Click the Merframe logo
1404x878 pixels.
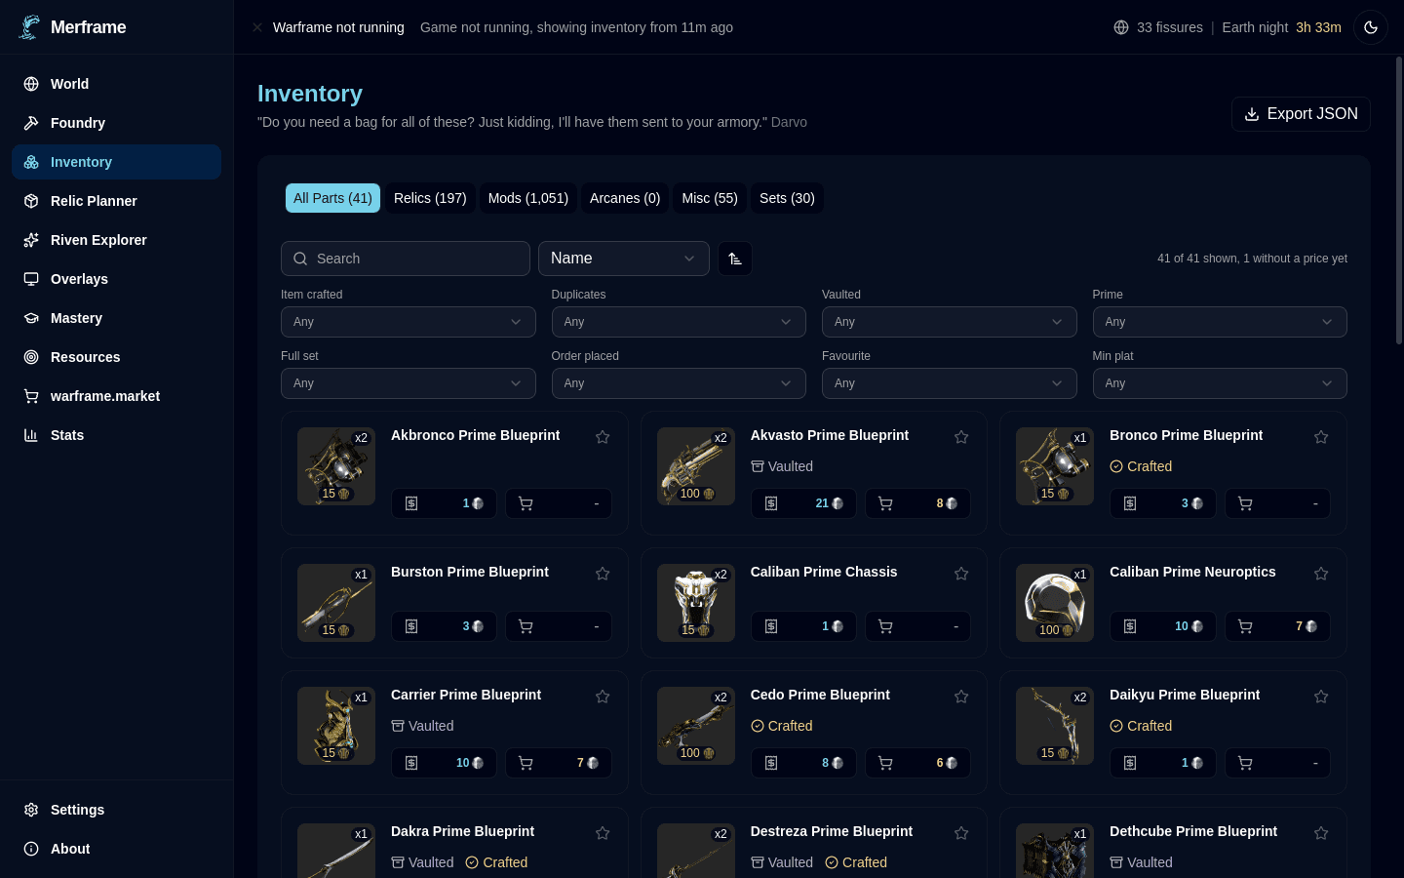click(x=30, y=27)
